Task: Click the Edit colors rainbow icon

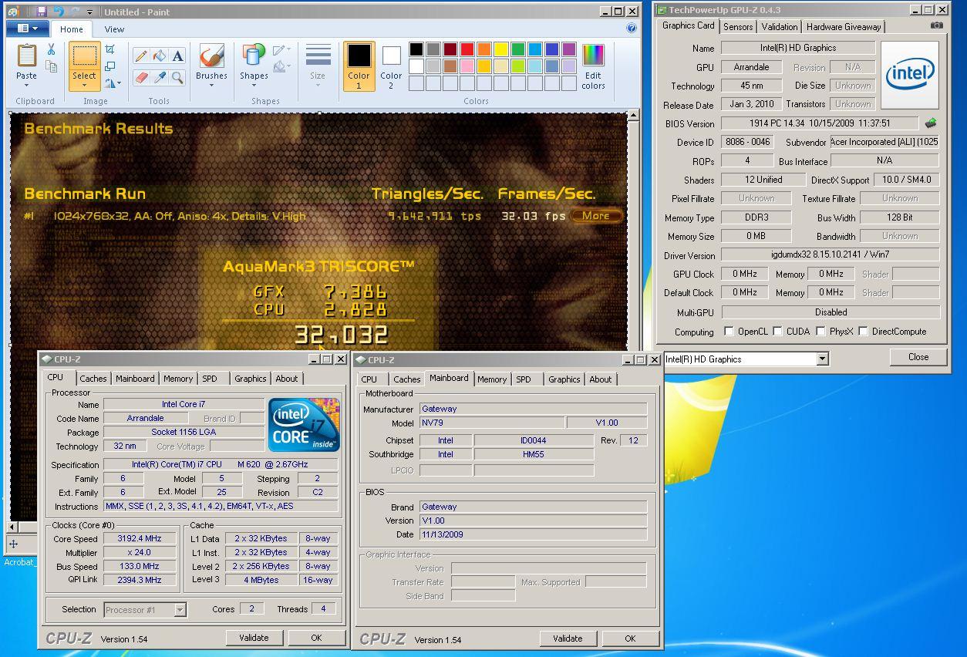Action: point(593,56)
